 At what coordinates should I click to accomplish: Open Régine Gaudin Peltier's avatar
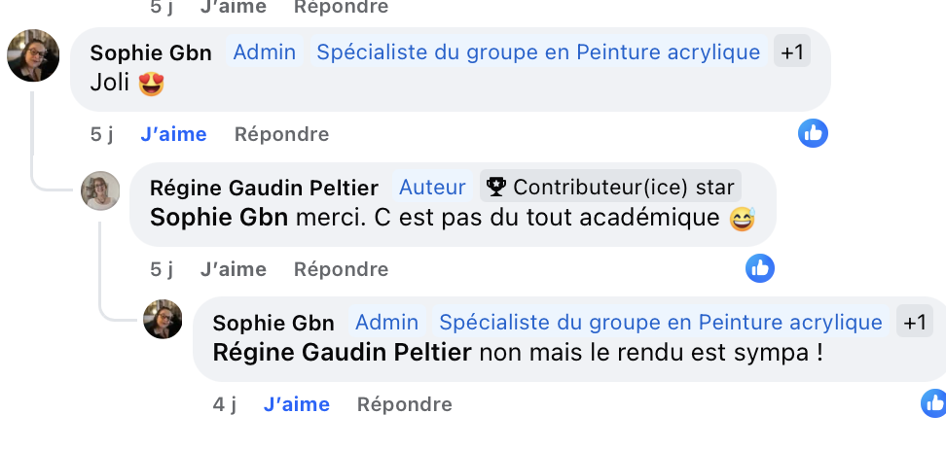click(x=100, y=190)
